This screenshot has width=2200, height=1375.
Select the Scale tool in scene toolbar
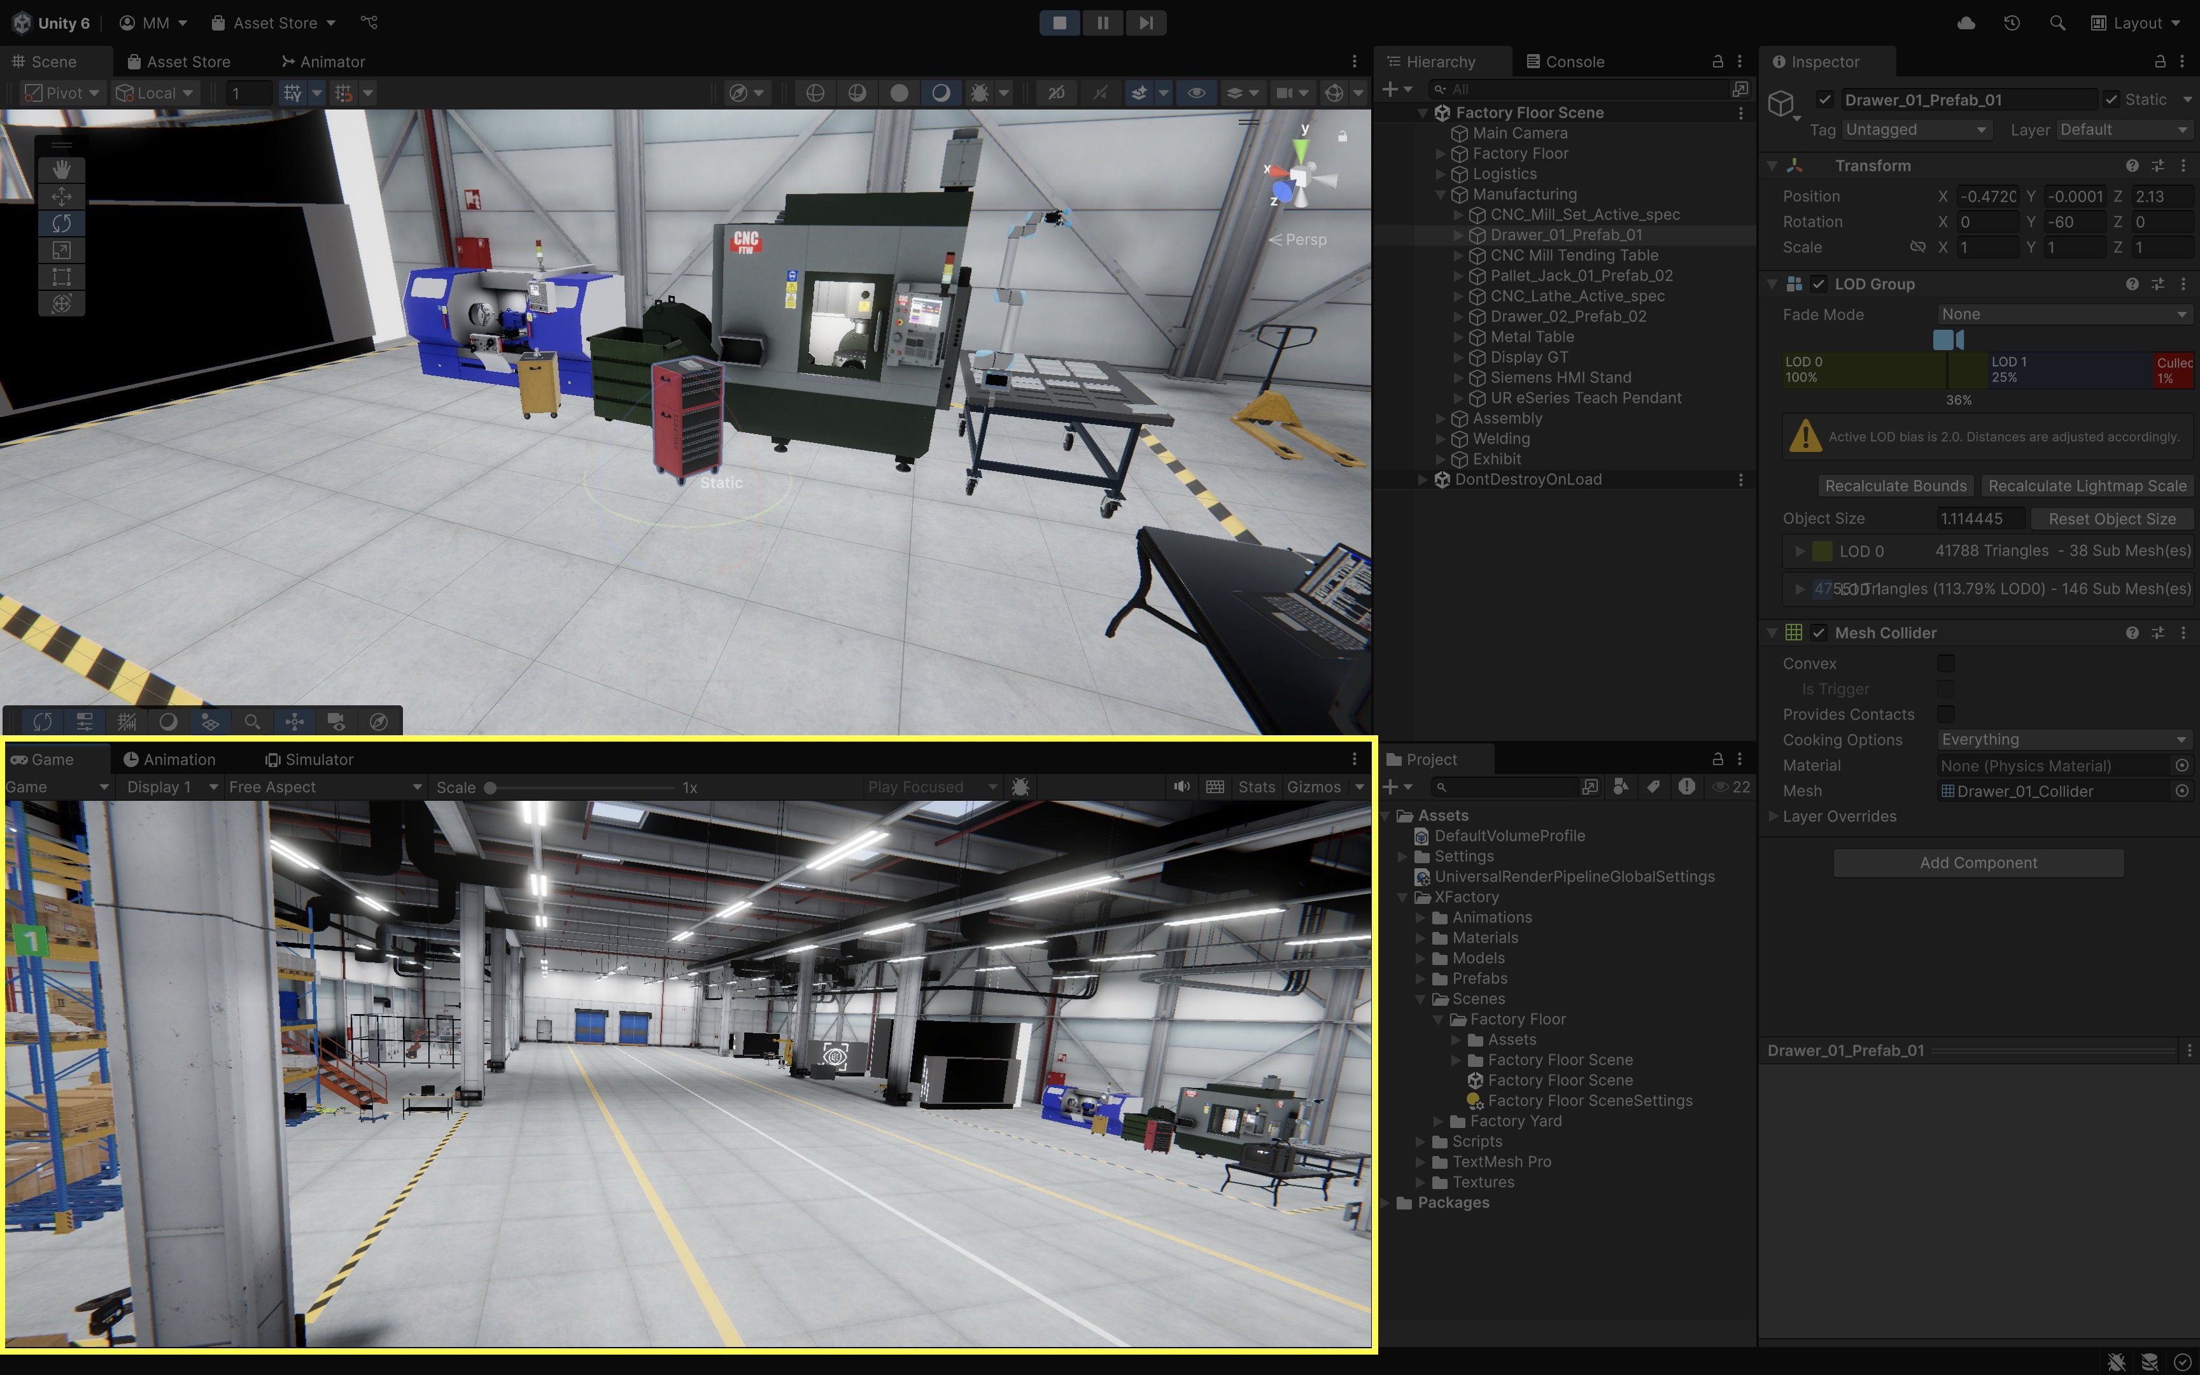pos(61,250)
